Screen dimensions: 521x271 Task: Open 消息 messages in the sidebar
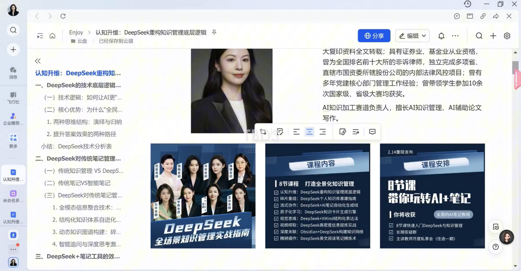[13, 73]
